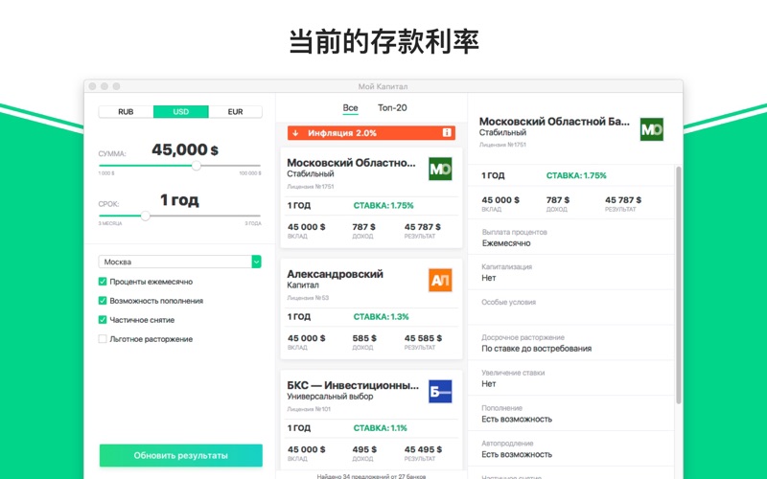The image size is (767, 479).
Task: Click the Срок slider handle
Action: click(146, 216)
